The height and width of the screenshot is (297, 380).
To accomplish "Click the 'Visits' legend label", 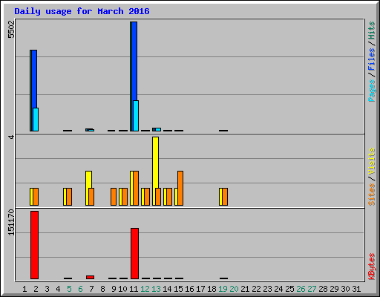I will 371,161.
